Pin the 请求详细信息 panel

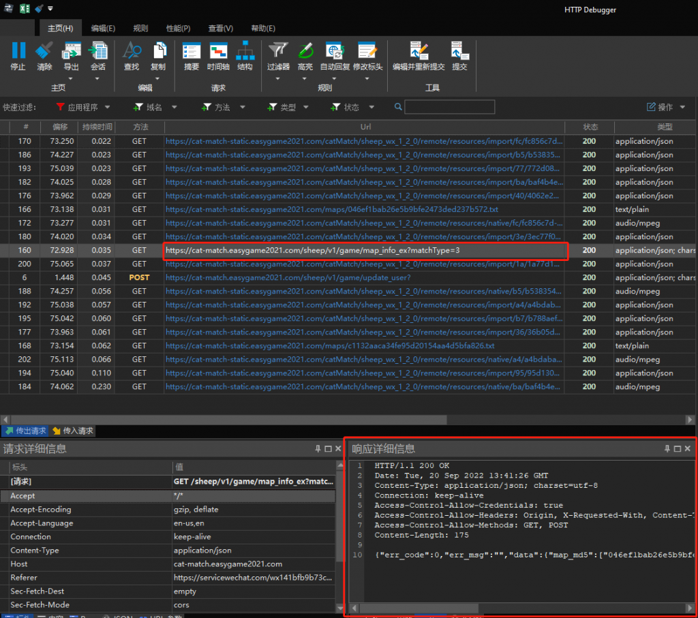[318, 449]
